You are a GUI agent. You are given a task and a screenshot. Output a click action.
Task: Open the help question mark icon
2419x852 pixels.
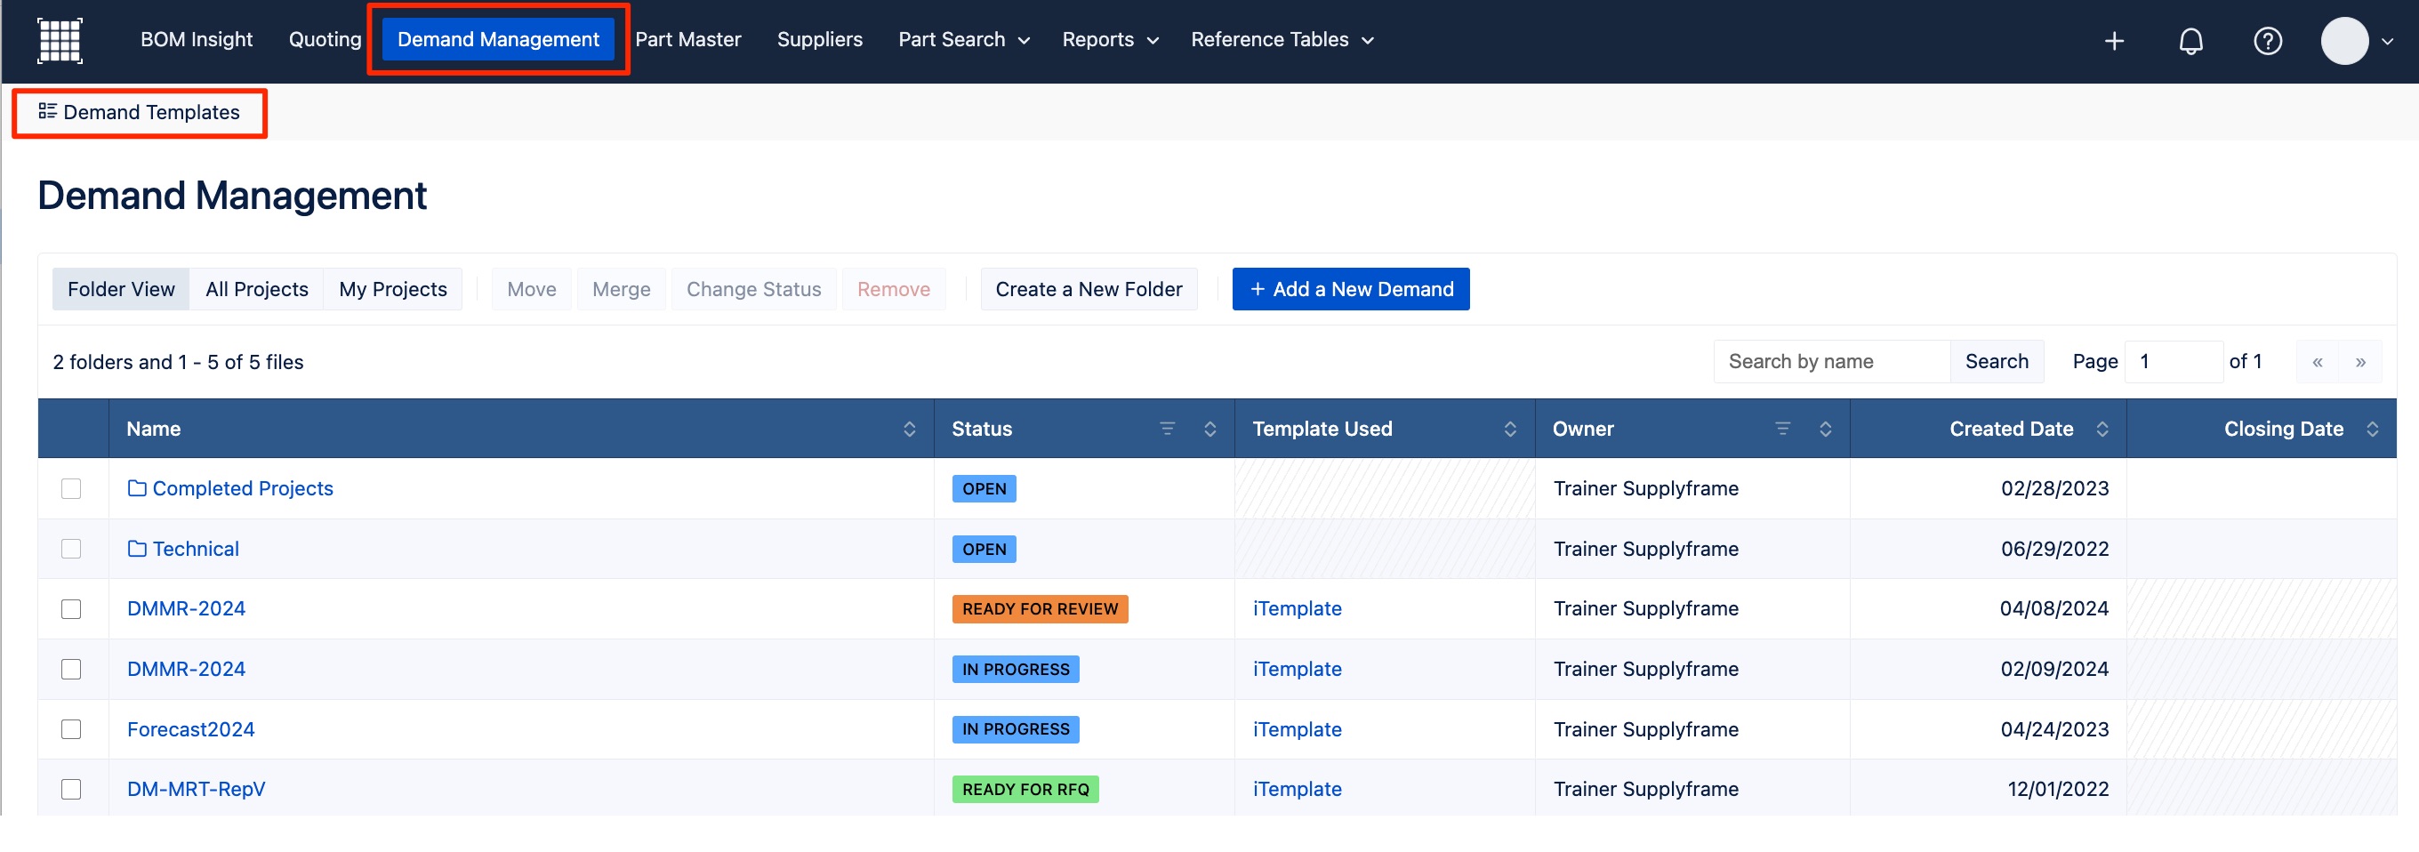coord(2268,41)
